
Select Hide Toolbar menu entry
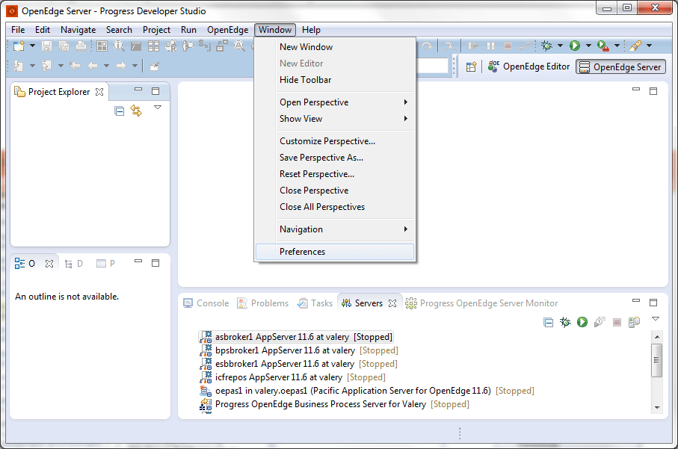click(x=335, y=80)
